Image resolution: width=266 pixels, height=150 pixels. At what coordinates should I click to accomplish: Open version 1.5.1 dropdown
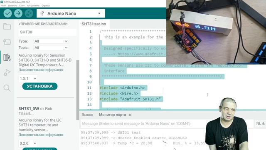[28, 78]
